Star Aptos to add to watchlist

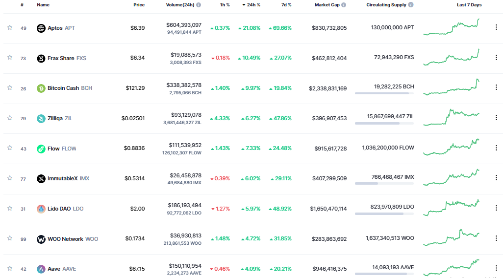[x=9, y=27]
